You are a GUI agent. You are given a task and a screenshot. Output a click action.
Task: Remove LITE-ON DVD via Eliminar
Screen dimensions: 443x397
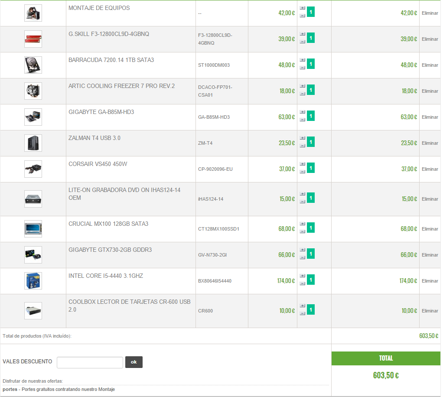[x=430, y=199]
